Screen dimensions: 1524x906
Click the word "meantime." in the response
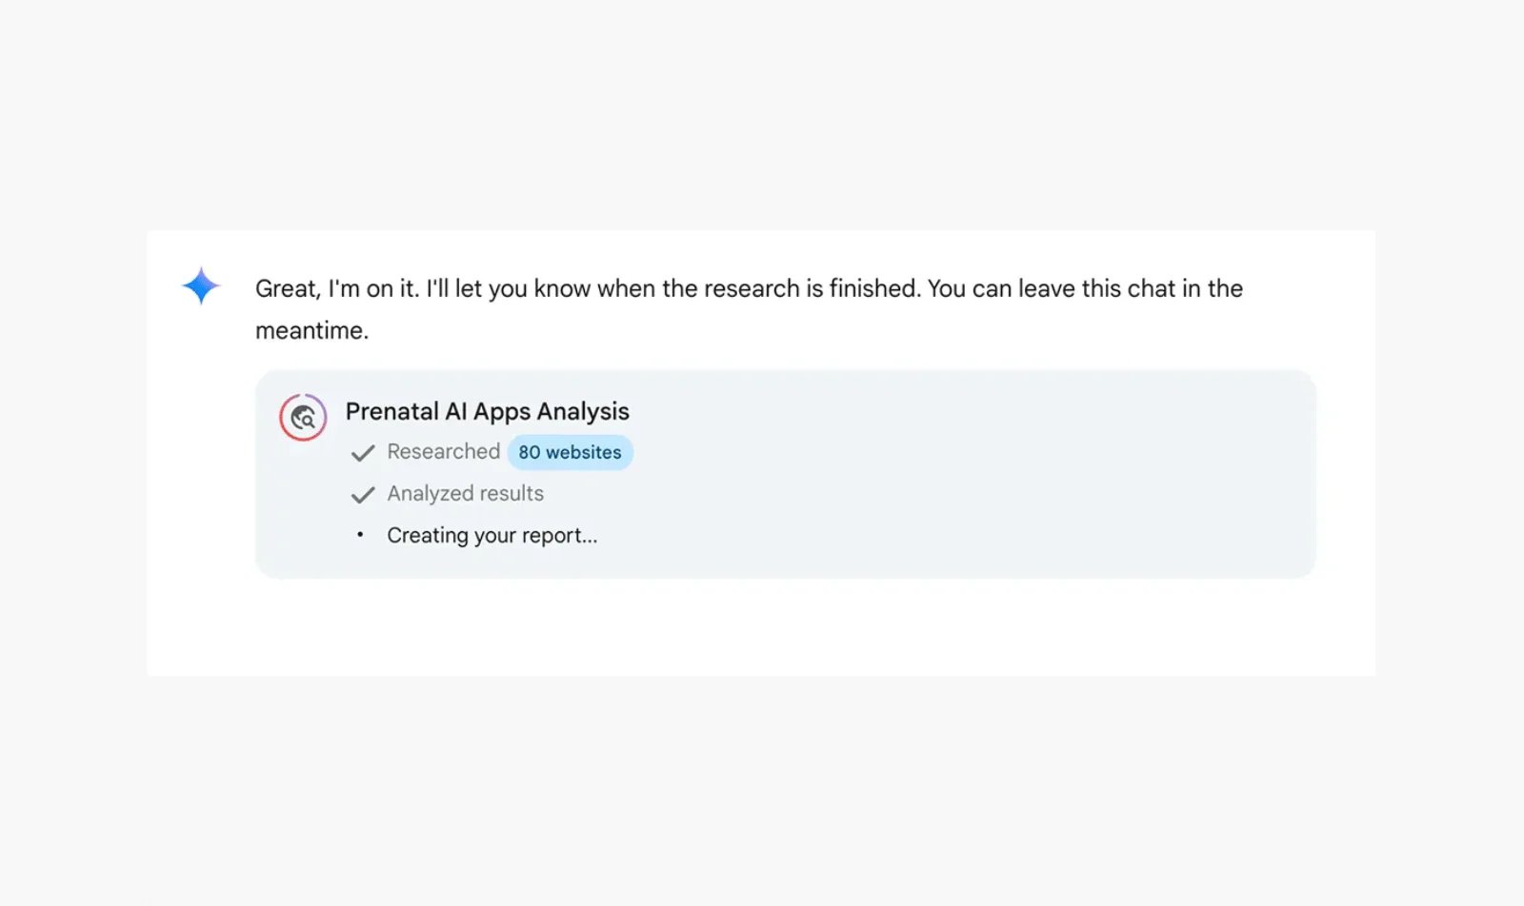311,330
